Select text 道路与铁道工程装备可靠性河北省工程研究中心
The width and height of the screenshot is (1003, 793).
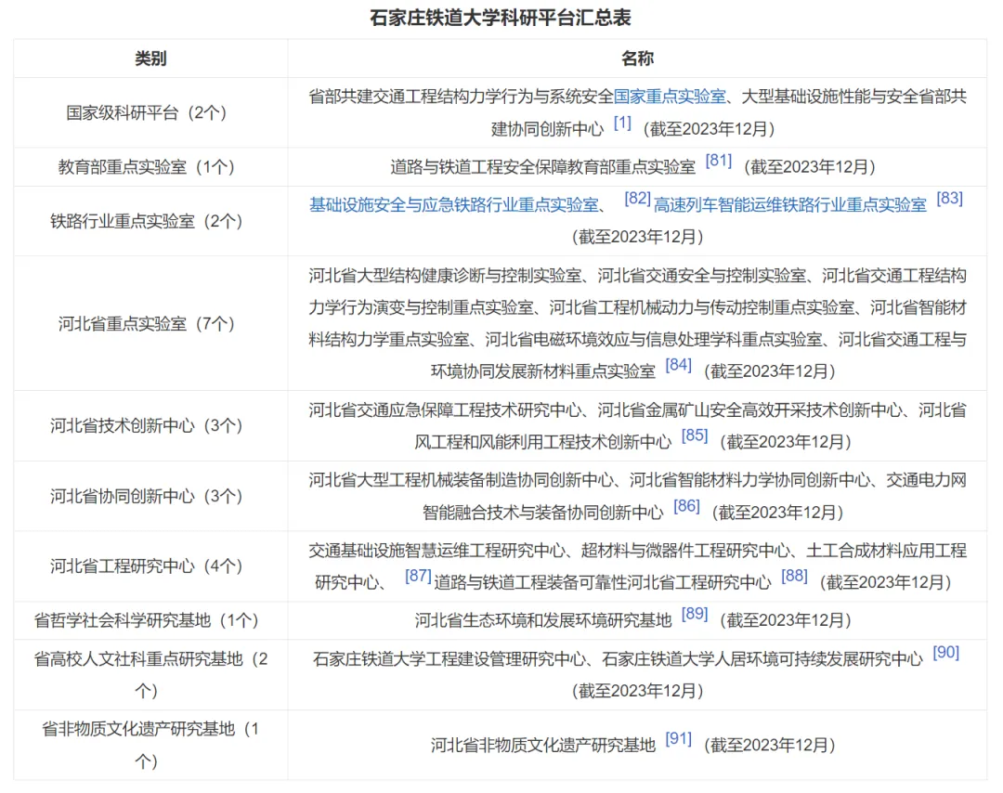(603, 582)
